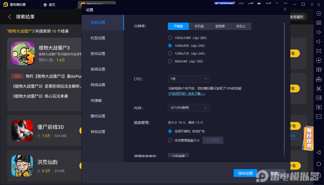Switch to the 手机版 resolution tab
Screen dimensions: 324x185
pos(199,26)
